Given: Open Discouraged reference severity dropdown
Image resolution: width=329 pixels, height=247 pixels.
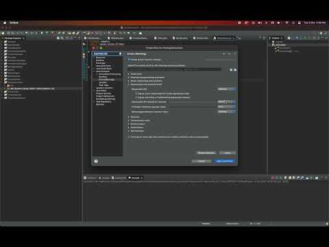Looking at the screenshot, I should click(x=227, y=112).
